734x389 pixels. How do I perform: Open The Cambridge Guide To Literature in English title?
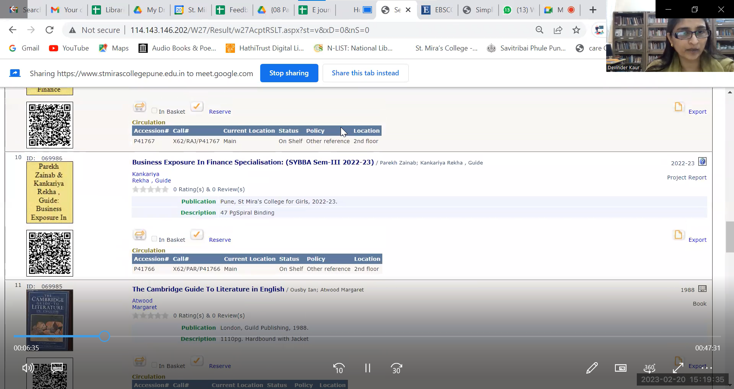tap(208, 289)
